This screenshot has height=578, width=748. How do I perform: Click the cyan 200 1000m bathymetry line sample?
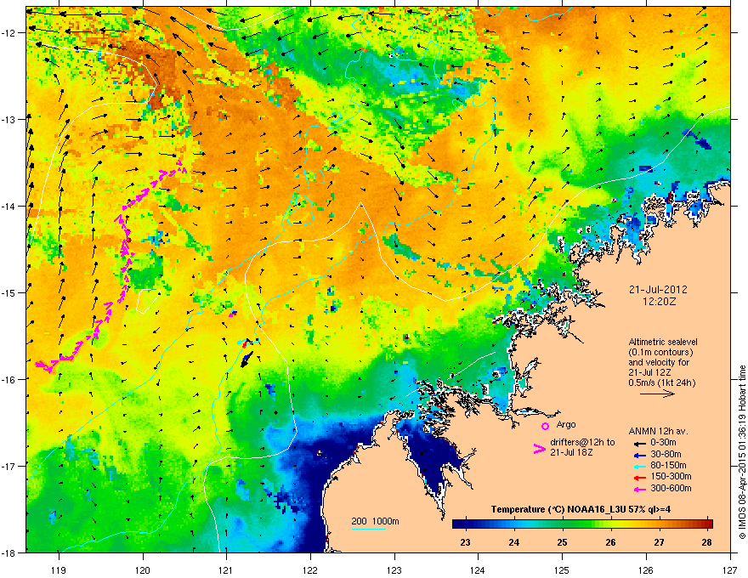coord(368,529)
